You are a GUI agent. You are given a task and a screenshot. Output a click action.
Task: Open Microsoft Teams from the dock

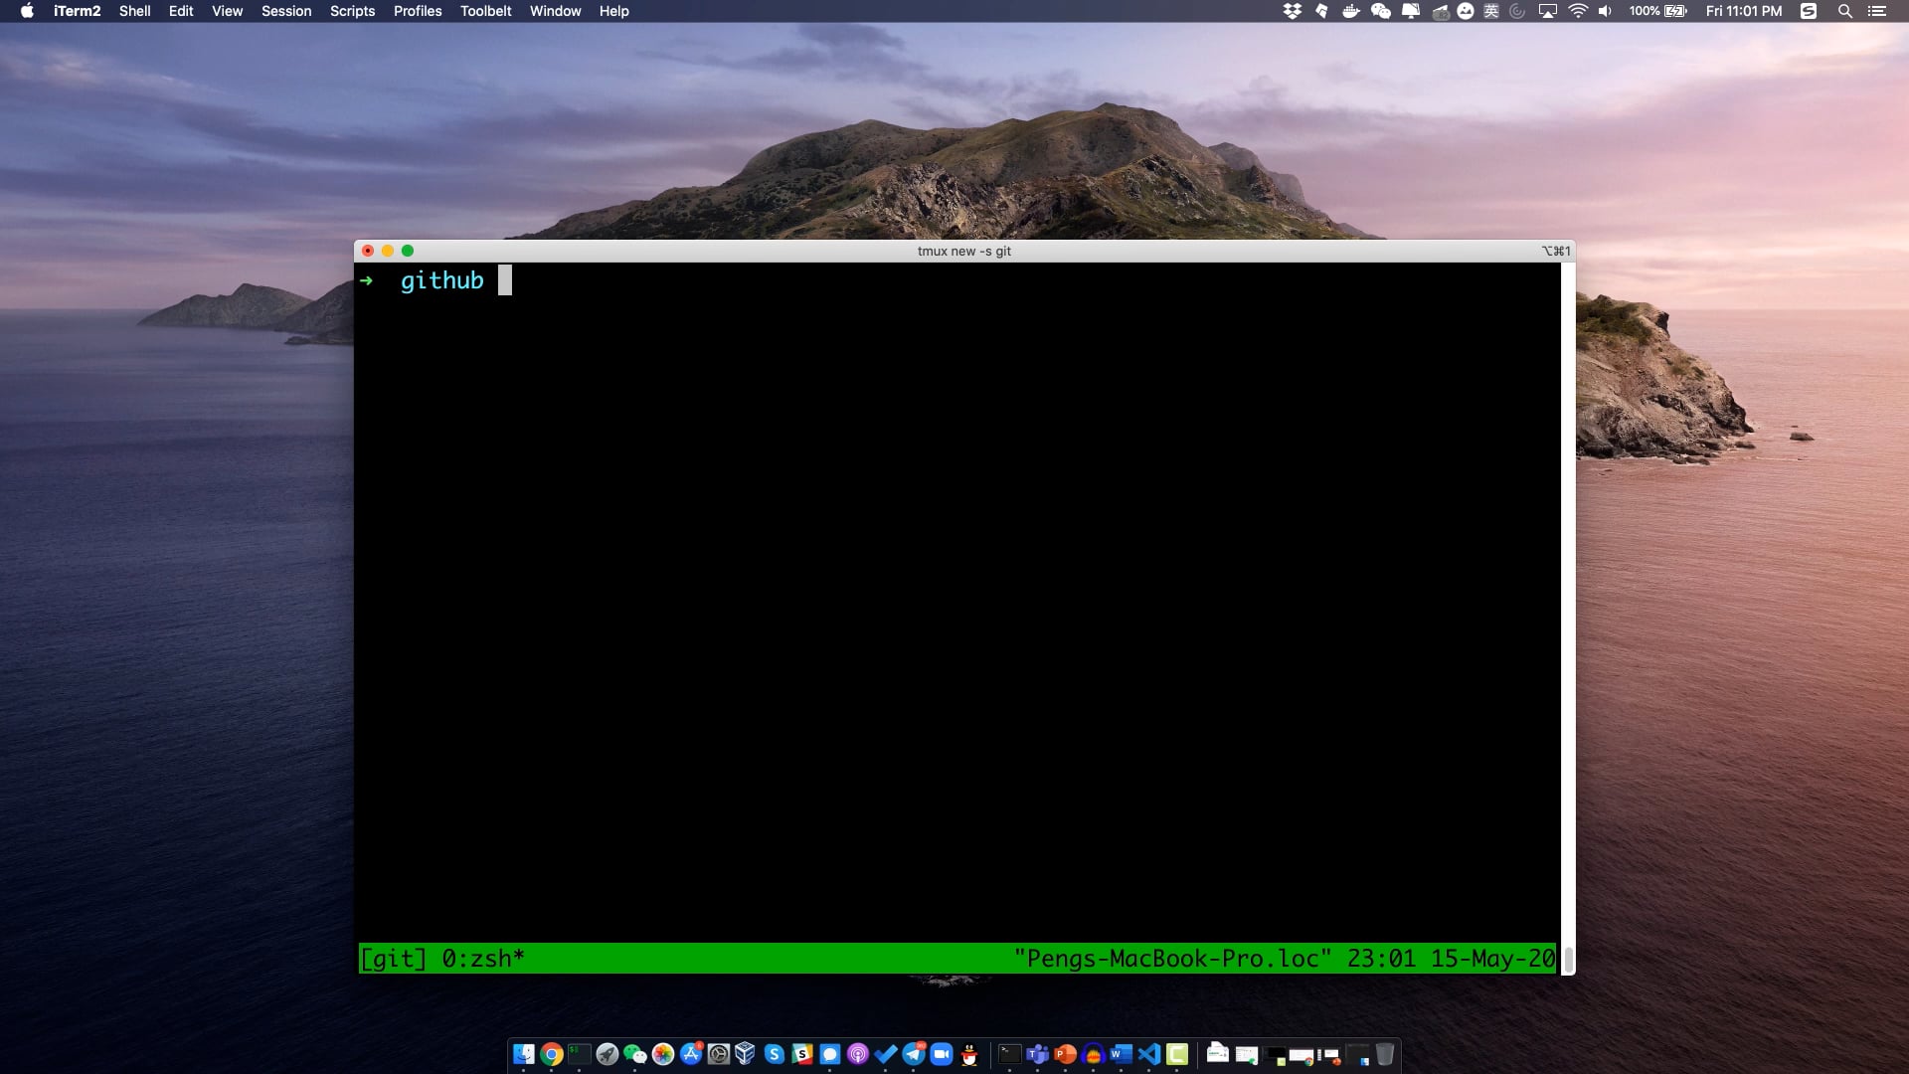1038,1054
